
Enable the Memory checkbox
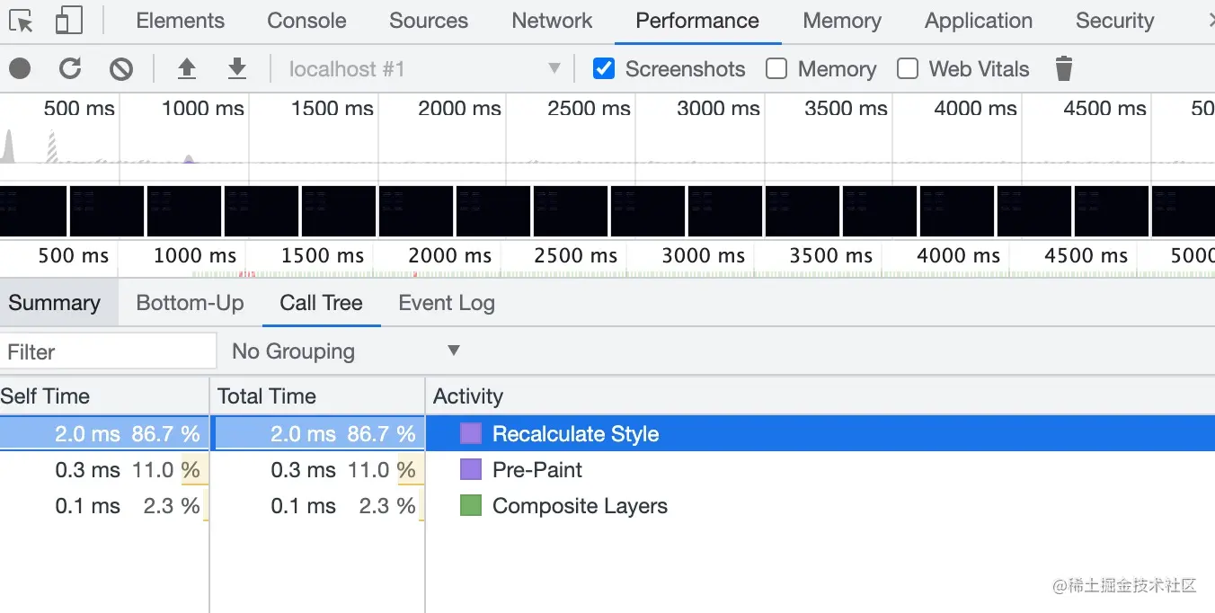(x=776, y=68)
